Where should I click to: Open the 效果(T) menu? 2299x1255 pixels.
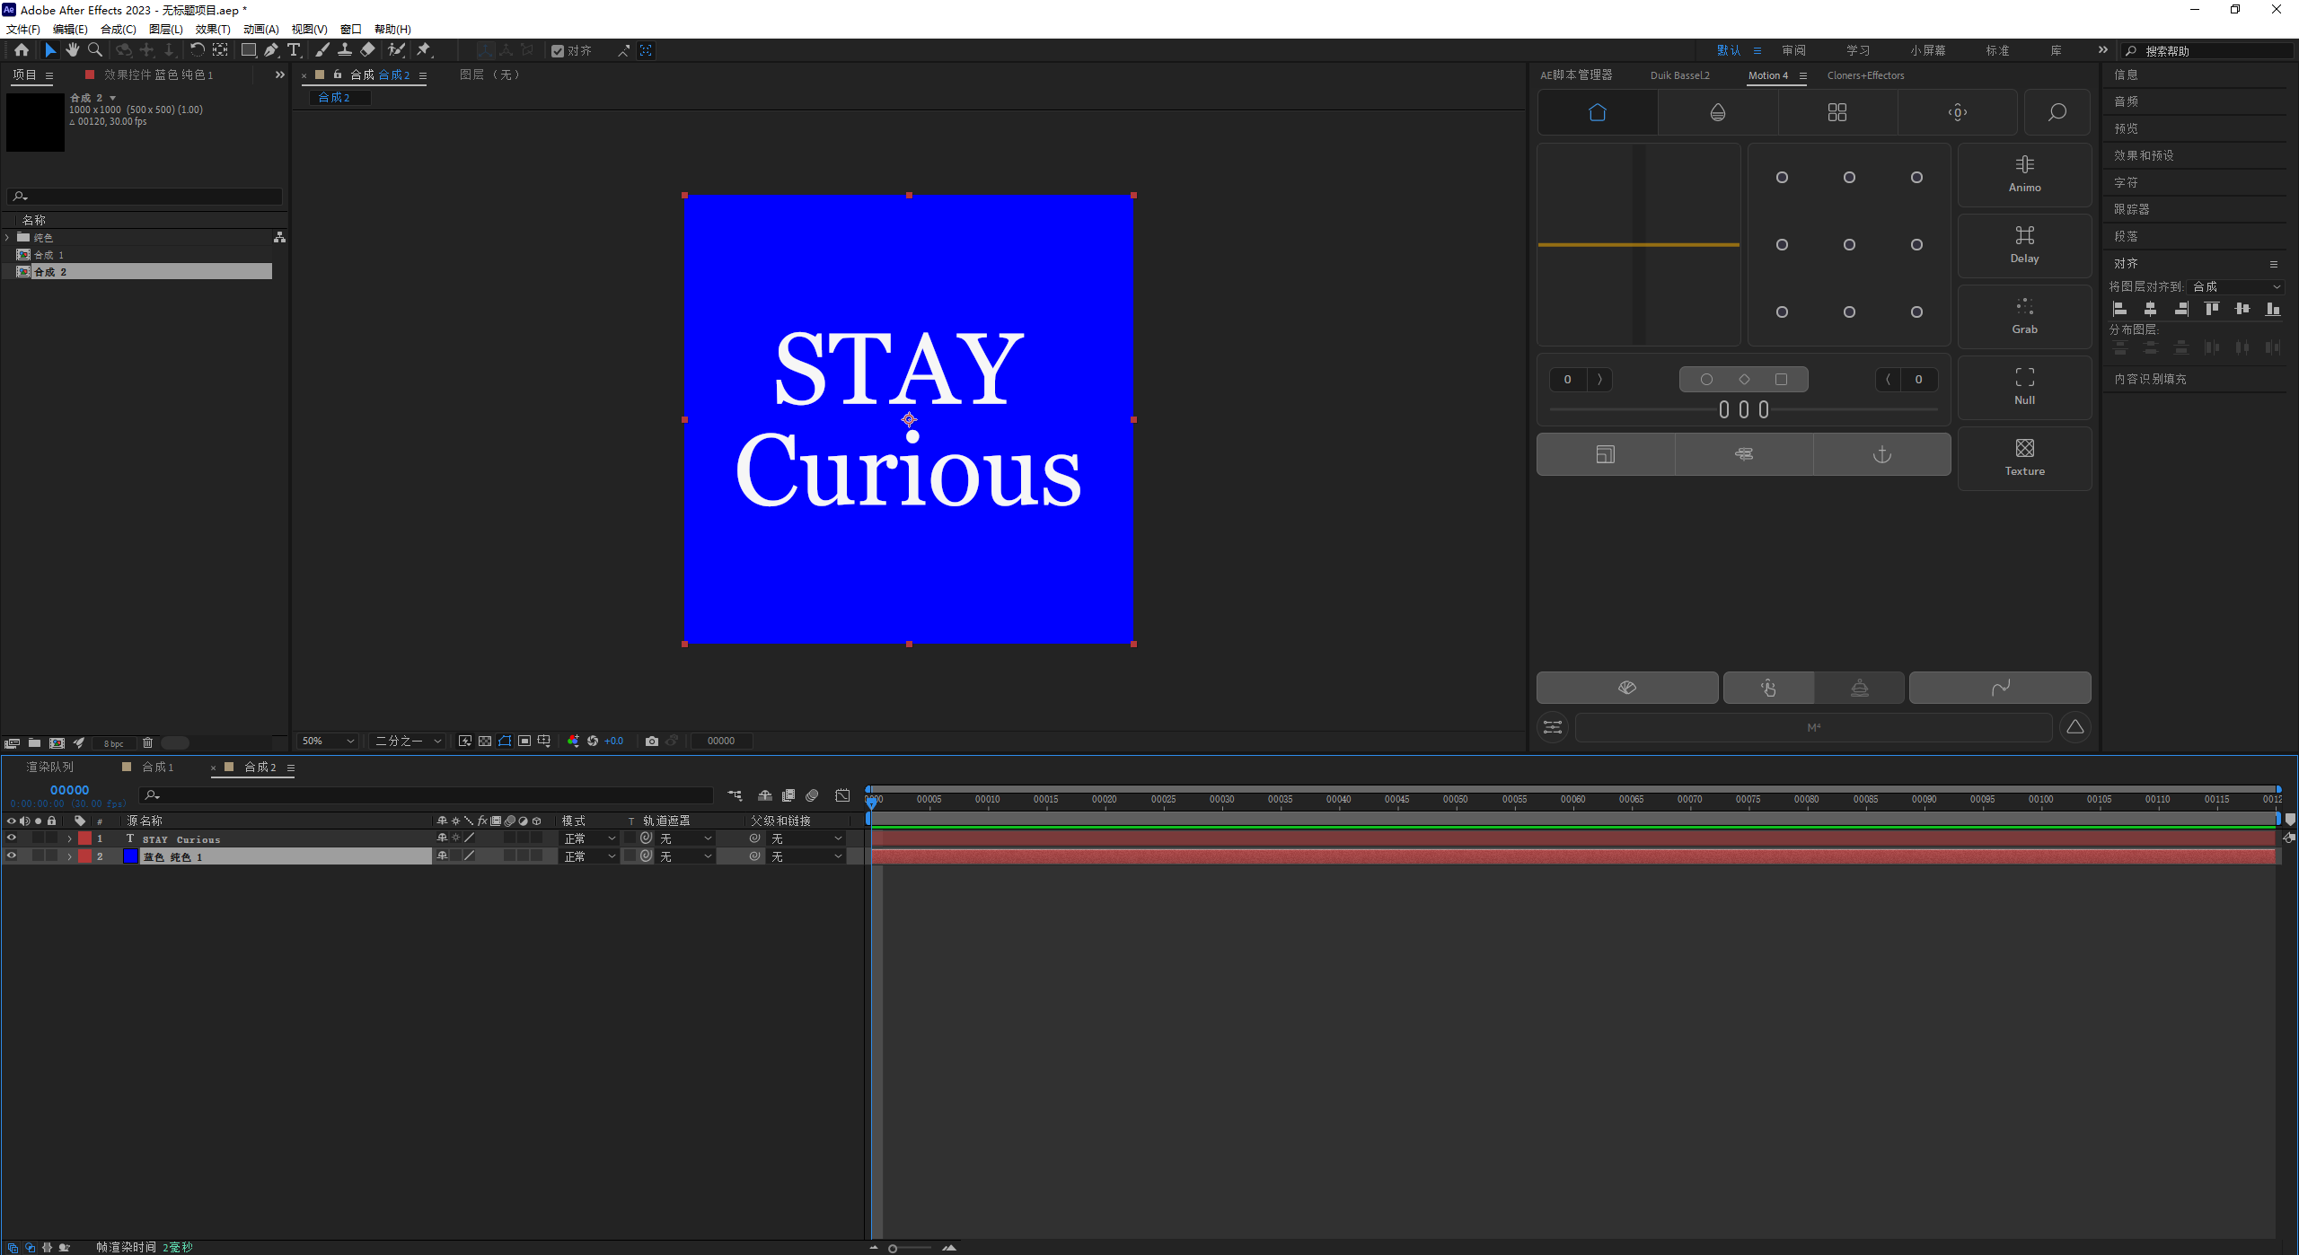point(213,30)
